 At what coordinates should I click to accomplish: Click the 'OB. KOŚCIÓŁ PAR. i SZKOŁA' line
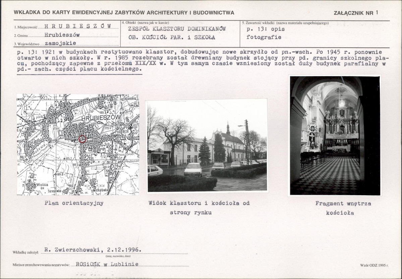click(172, 37)
